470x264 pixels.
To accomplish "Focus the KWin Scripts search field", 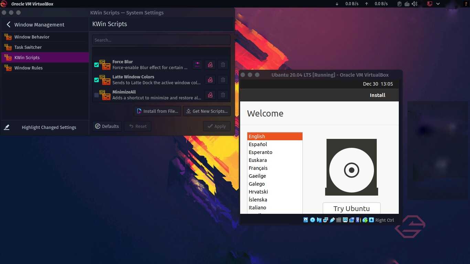I will [x=161, y=40].
